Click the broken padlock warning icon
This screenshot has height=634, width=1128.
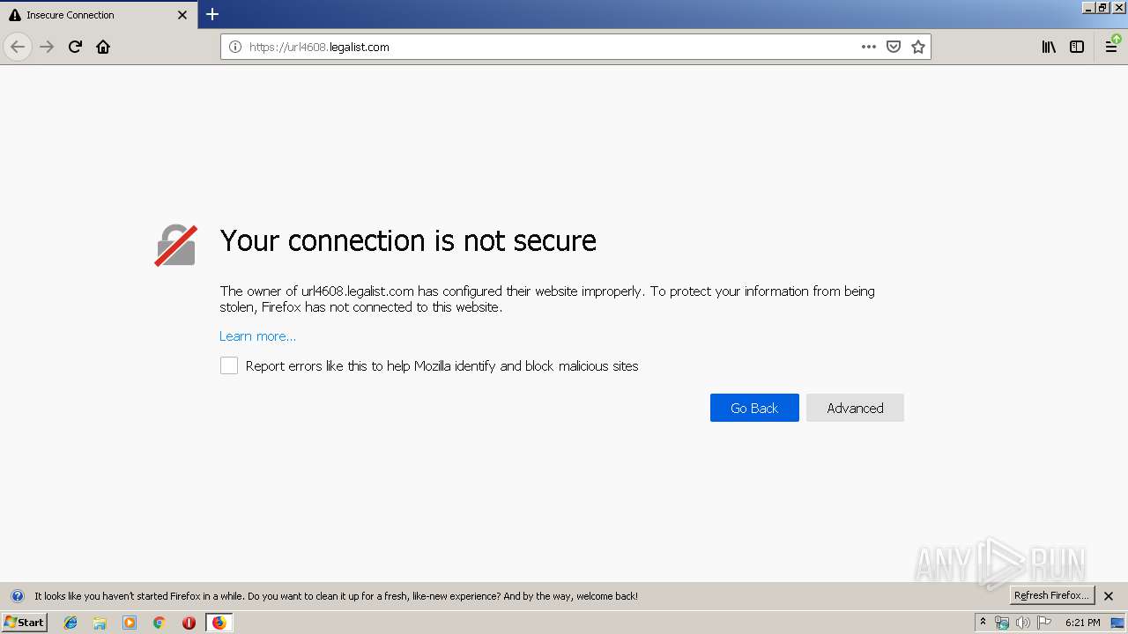click(175, 245)
